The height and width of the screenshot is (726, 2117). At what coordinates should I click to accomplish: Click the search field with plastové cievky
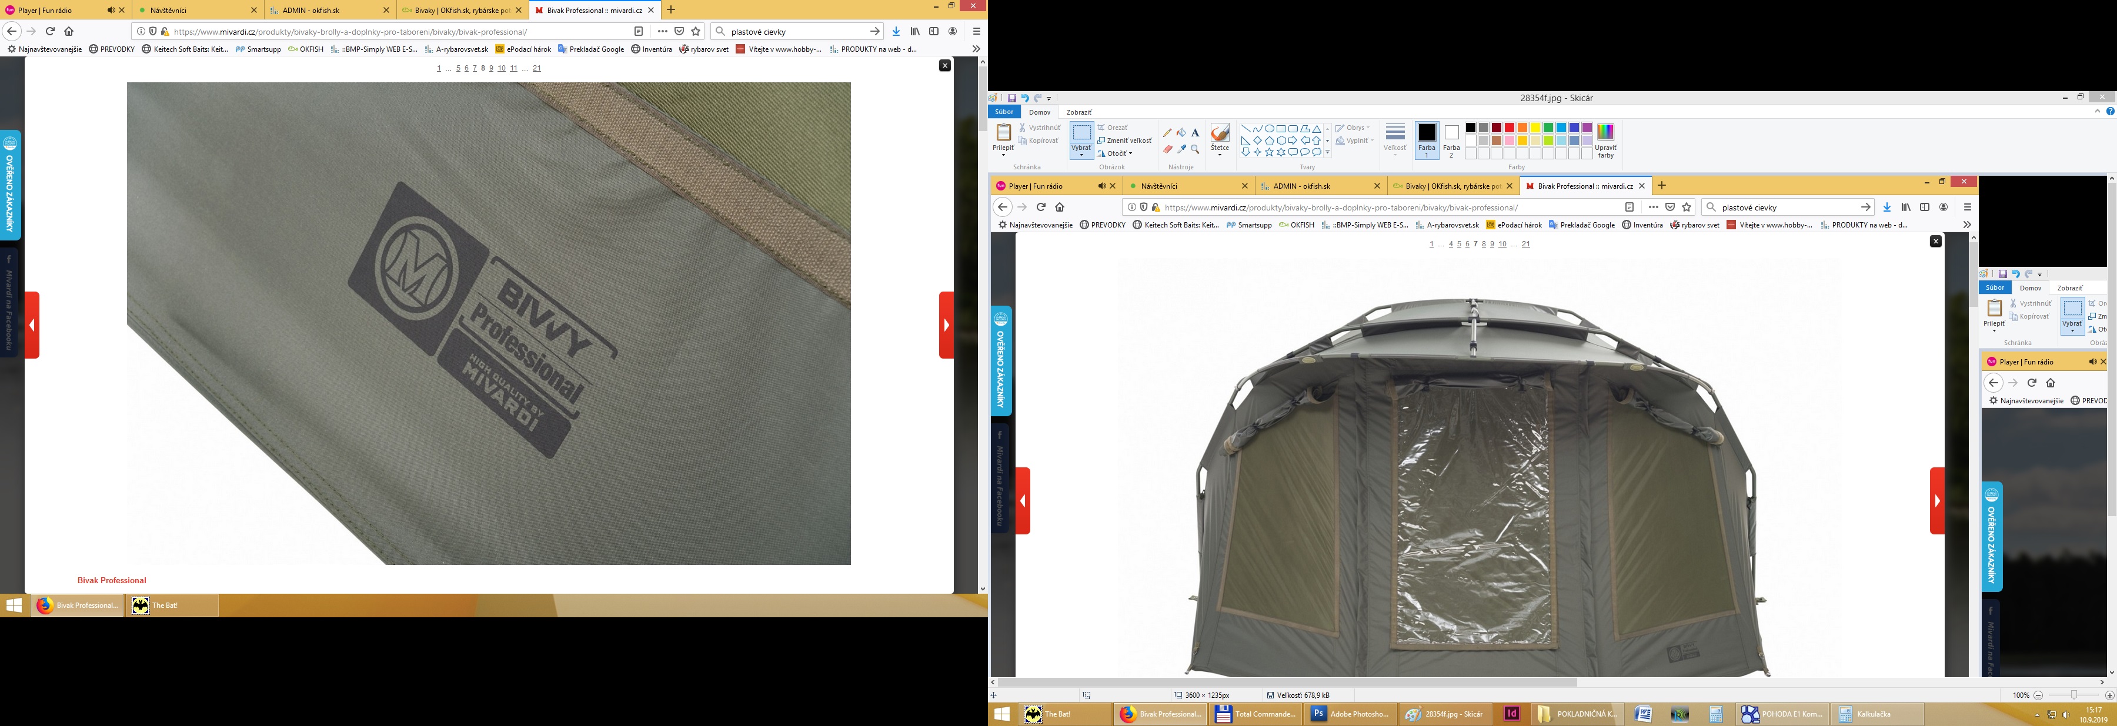pos(796,31)
